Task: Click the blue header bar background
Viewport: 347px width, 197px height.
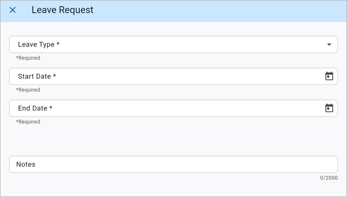Action: 216,11
